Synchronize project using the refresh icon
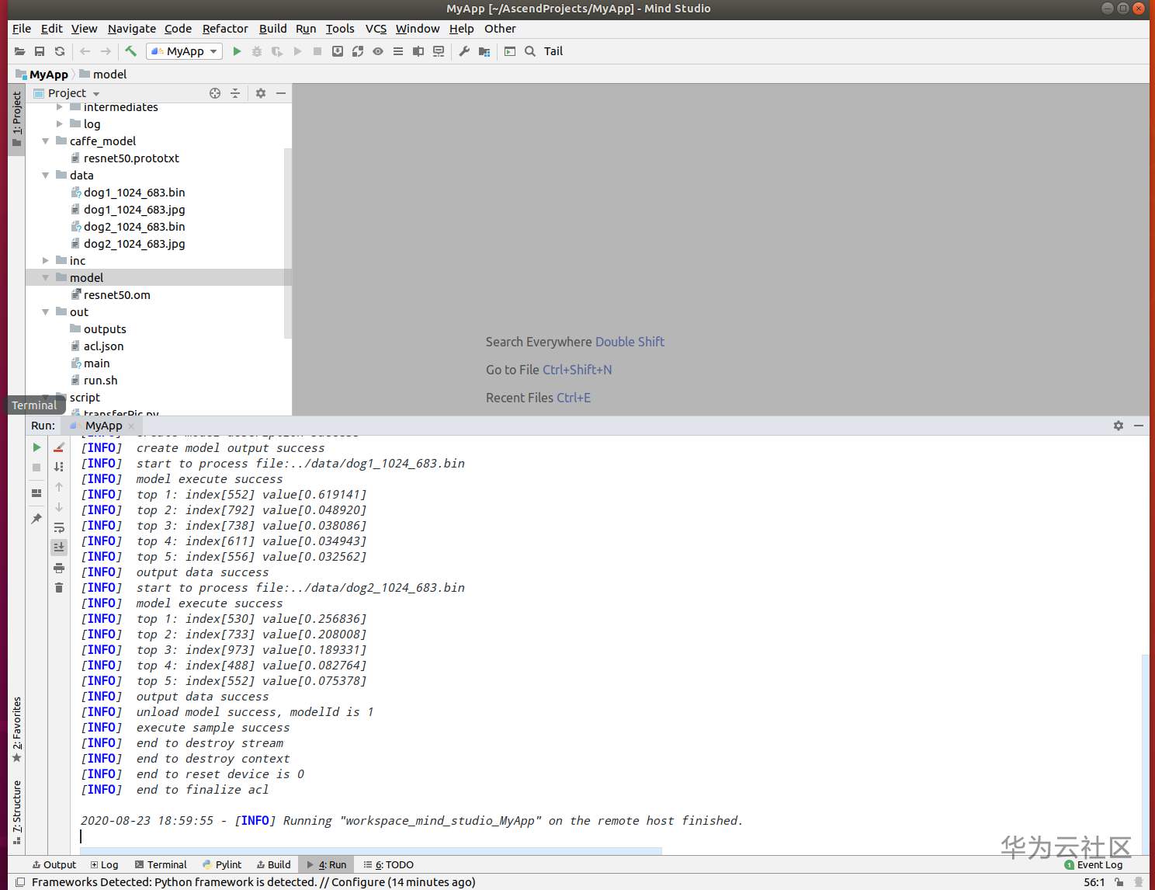Viewport: 1155px width, 890px height. click(x=60, y=51)
